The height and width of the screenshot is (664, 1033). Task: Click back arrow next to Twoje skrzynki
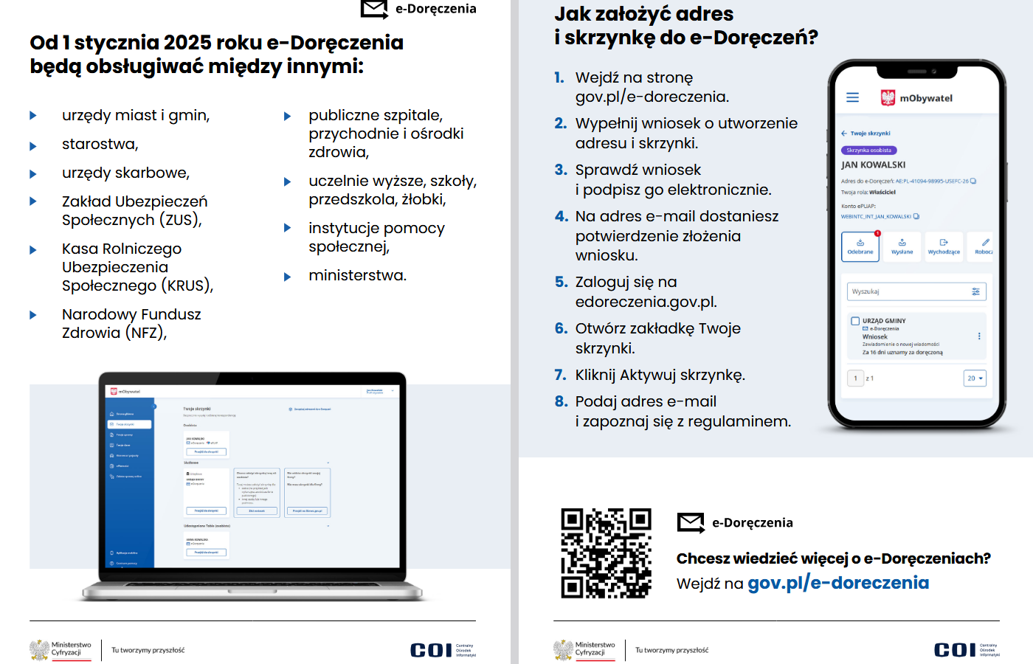pyautogui.click(x=844, y=134)
